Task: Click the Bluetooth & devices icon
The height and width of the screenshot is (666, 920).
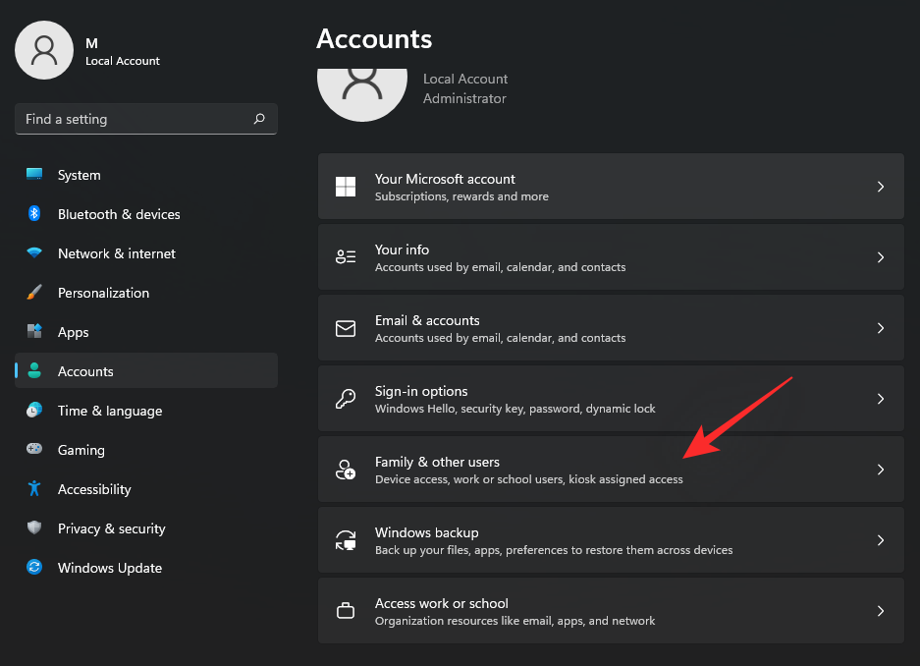Action: coord(34,214)
